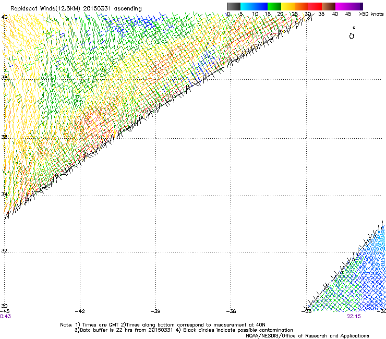Click the dark blue segment of the legend bar
Screen dimensions: 386x339
tap(261, 6)
